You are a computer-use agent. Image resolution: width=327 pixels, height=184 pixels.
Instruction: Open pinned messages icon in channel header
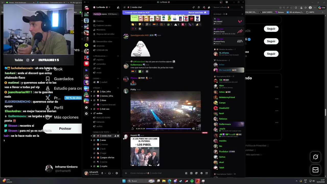(x=204, y=7)
